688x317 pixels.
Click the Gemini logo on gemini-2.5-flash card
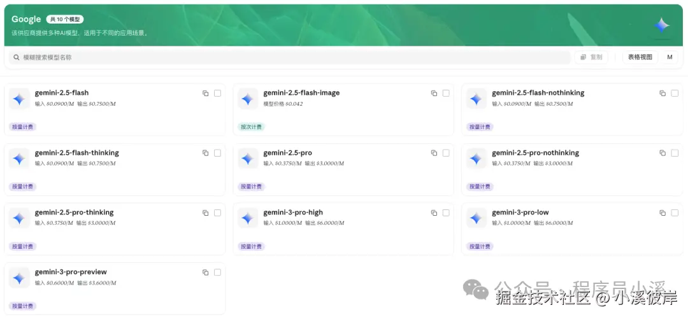click(19, 99)
